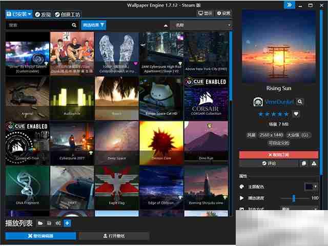
Task: Rate the wallpaper with blue stars
Action: click(273, 114)
